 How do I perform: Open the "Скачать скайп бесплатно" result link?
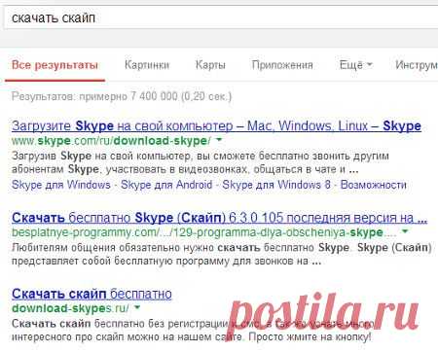tap(91, 294)
